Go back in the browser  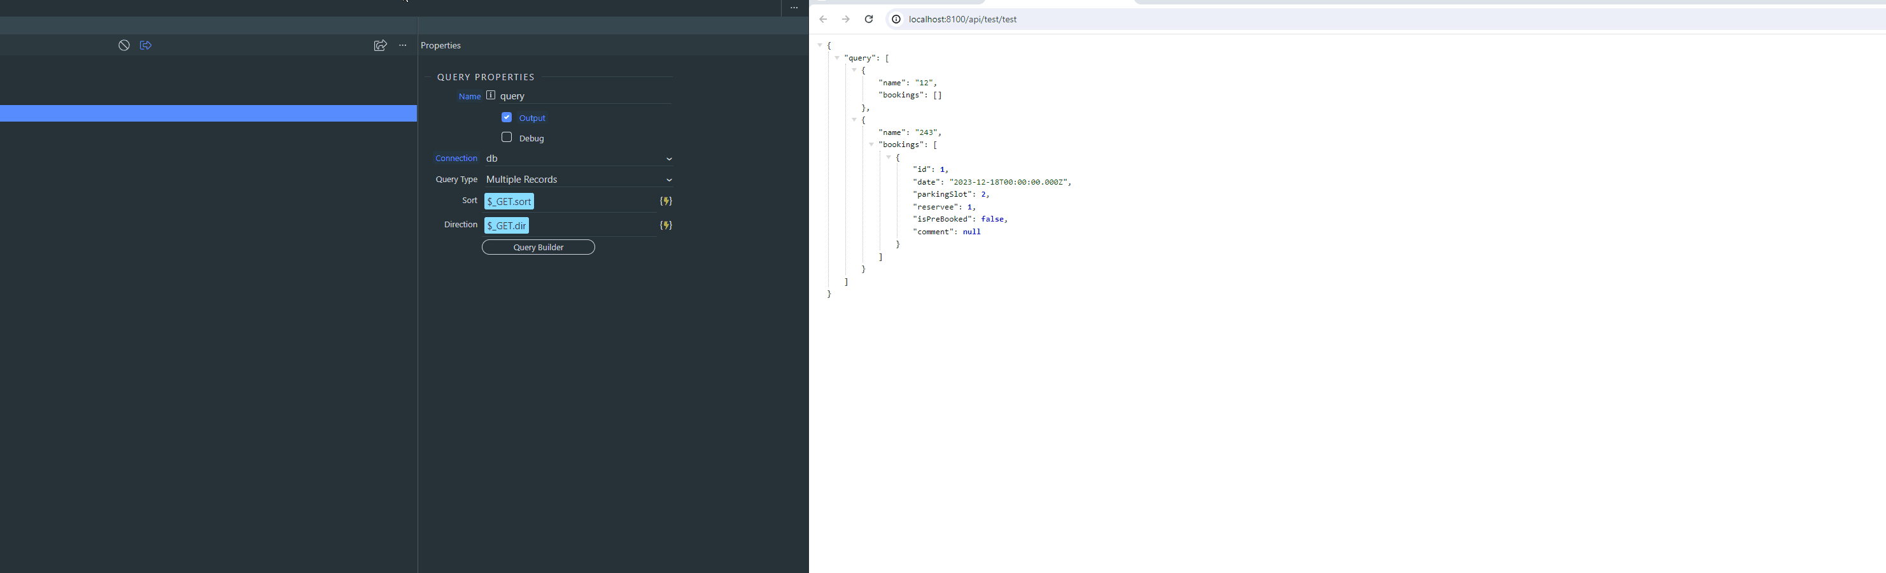tap(823, 19)
